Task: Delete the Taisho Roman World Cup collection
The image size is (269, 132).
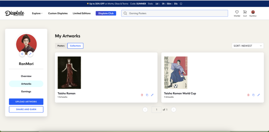Action: click(248, 95)
